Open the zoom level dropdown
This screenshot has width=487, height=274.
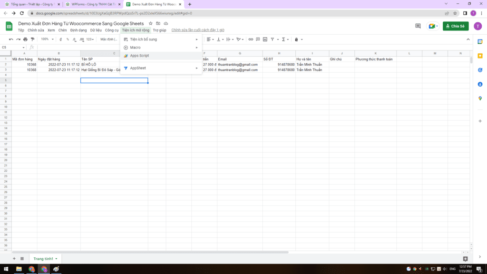48,39
